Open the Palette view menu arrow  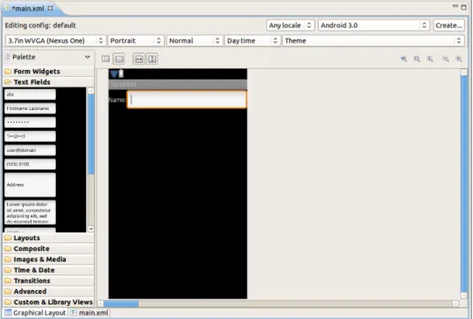click(88, 57)
